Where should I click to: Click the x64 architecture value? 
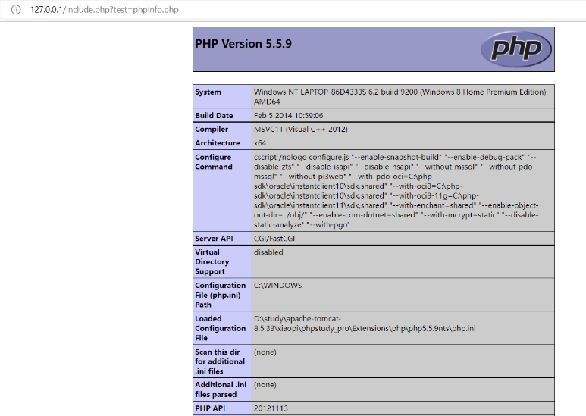[x=260, y=143]
